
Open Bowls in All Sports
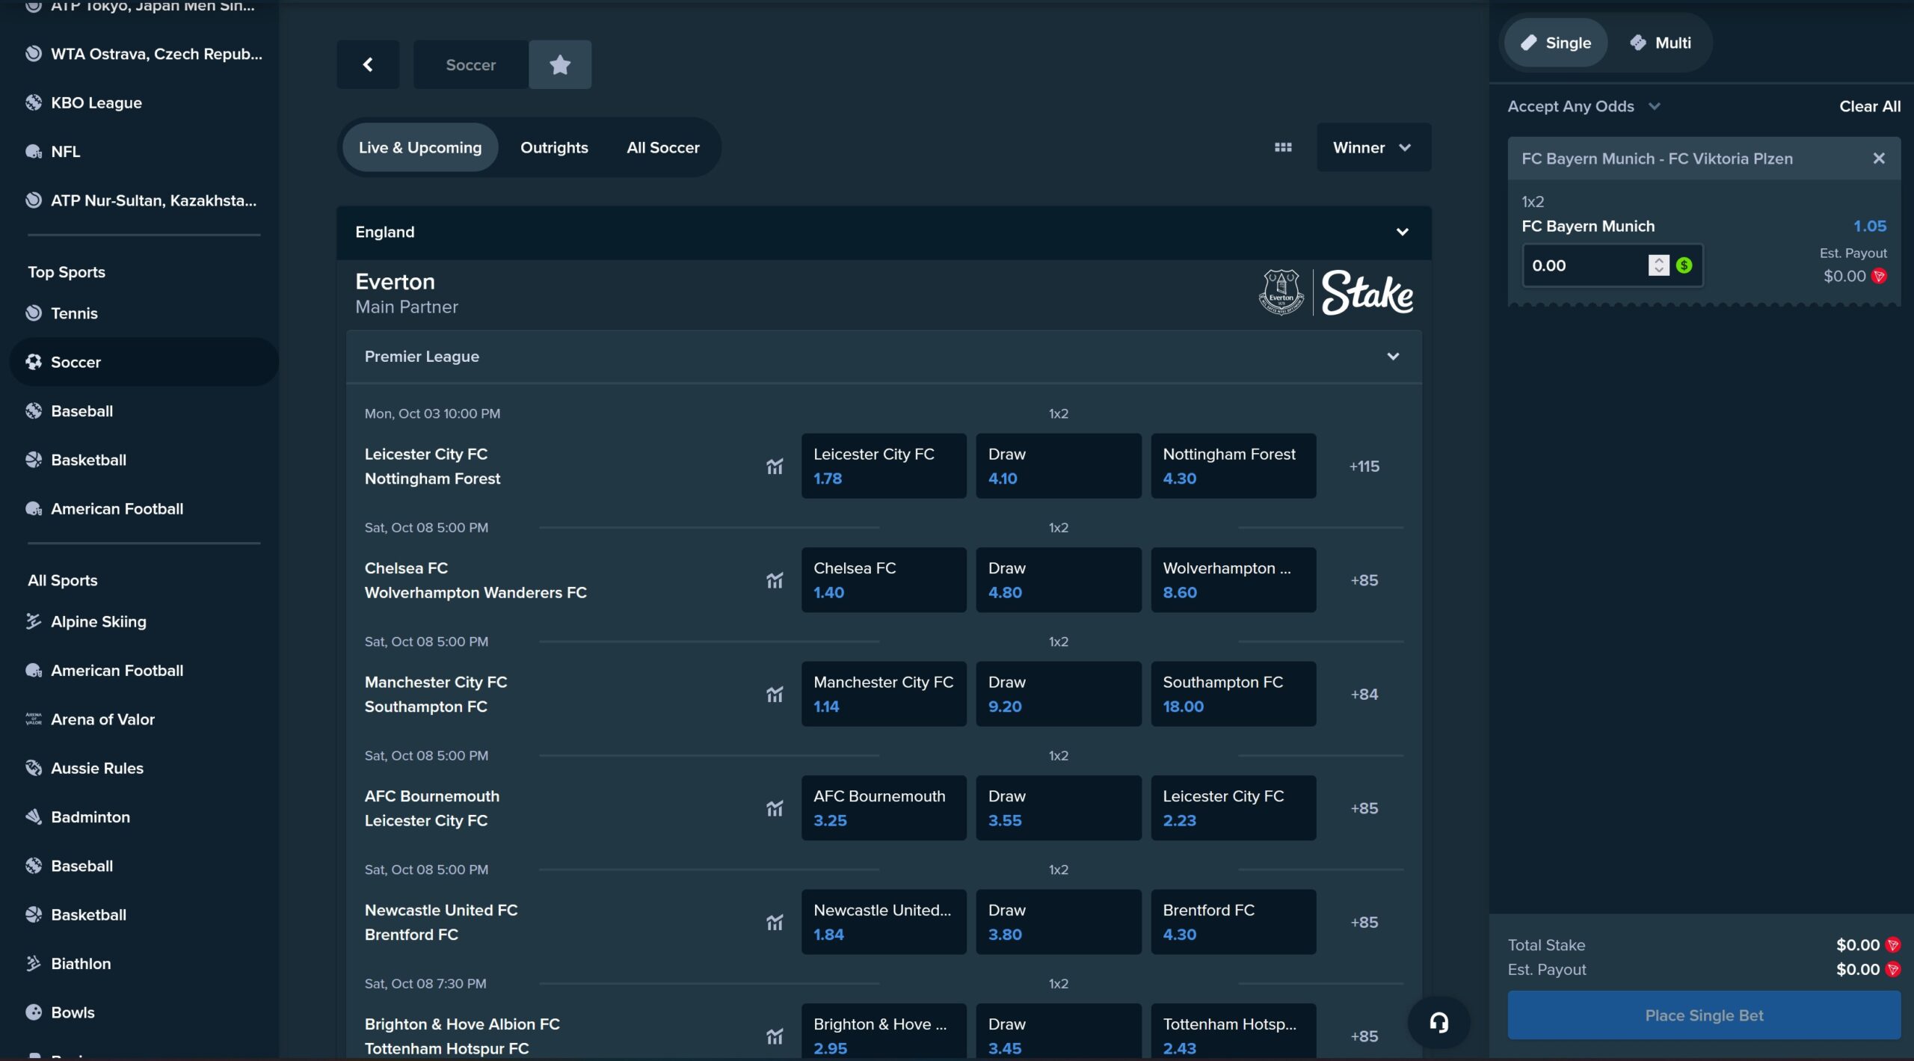click(x=144, y=1012)
